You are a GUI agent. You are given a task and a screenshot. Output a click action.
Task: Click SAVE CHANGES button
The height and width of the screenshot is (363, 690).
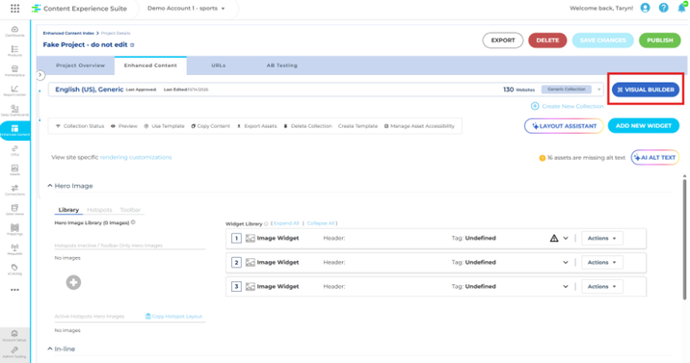(603, 40)
